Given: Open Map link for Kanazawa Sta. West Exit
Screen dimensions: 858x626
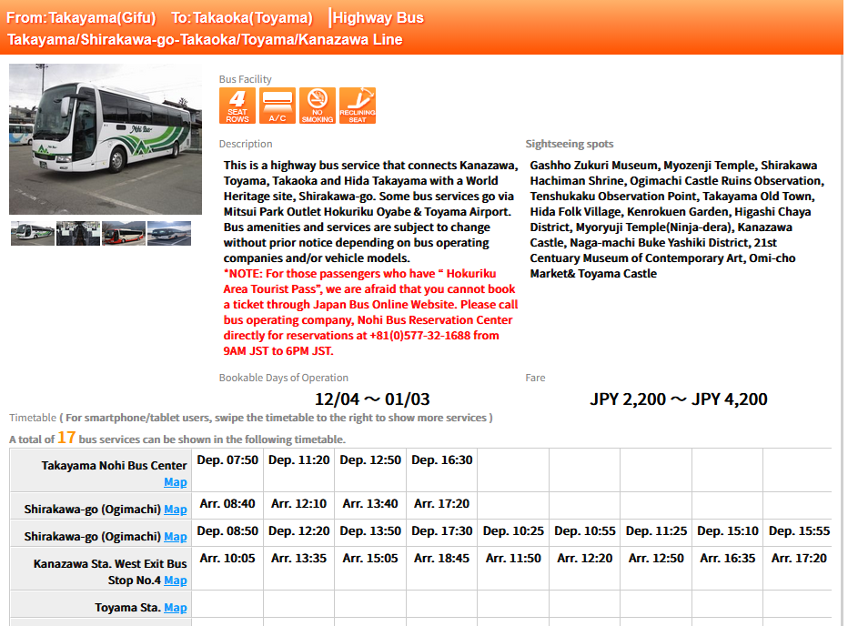Looking at the screenshot, I should (x=175, y=581).
